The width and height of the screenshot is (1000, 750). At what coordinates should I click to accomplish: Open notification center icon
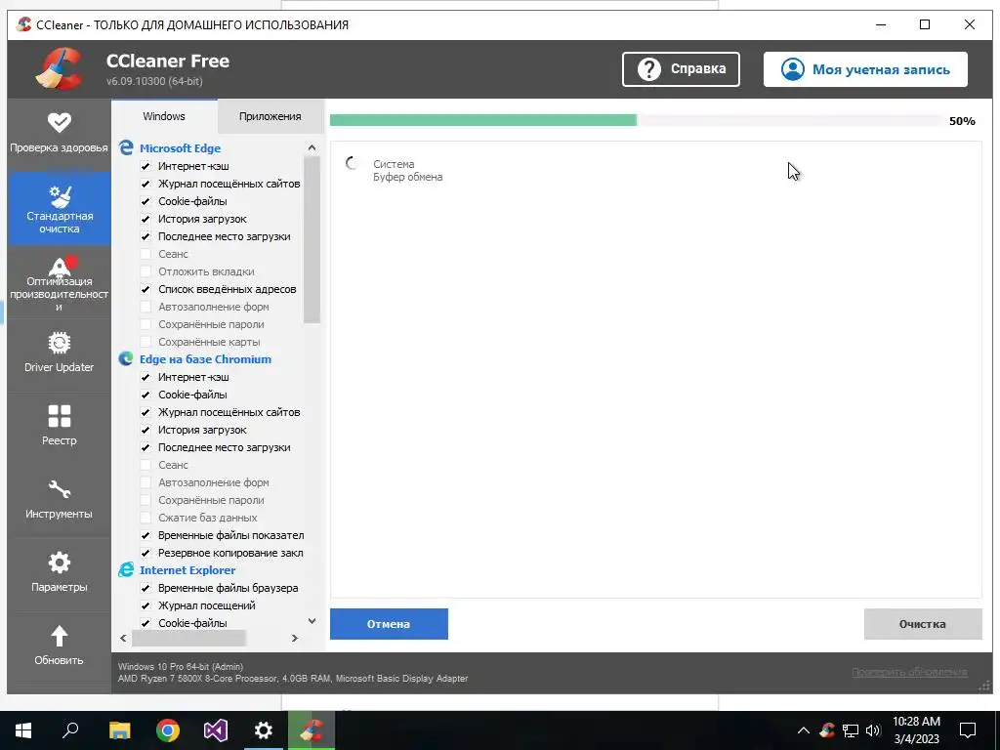[968, 730]
